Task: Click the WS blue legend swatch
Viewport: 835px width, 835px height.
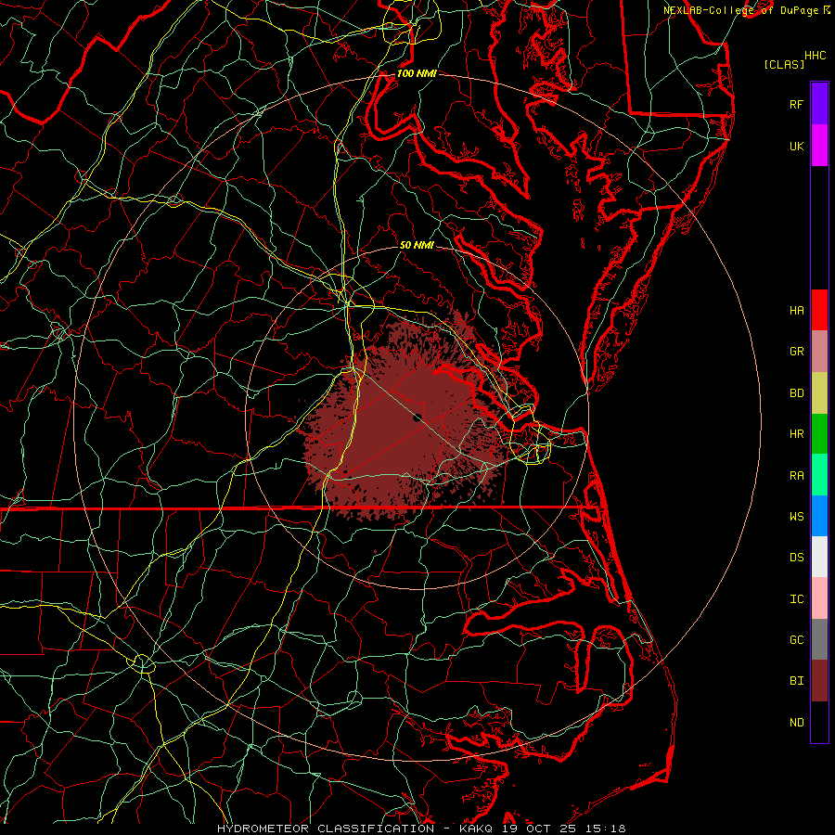Action: 819,516
